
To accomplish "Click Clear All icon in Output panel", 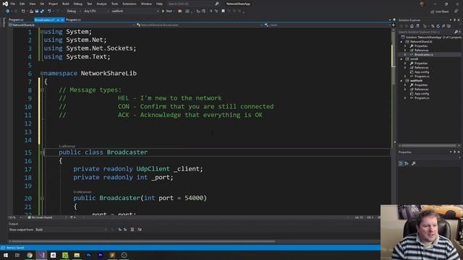I will 132,230.
